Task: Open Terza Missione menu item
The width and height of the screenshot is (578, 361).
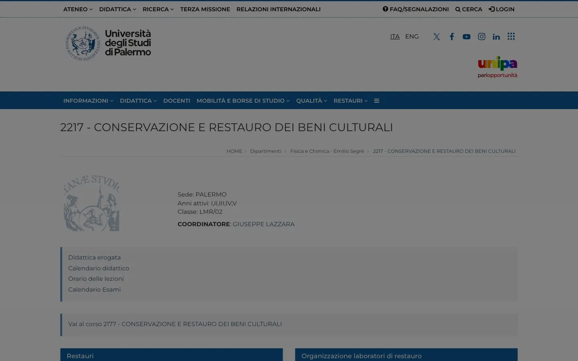Action: tap(205, 9)
